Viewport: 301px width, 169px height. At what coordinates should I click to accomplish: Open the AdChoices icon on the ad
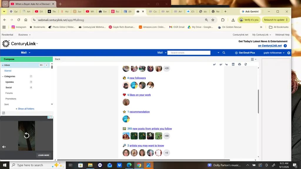[x=49, y=117]
